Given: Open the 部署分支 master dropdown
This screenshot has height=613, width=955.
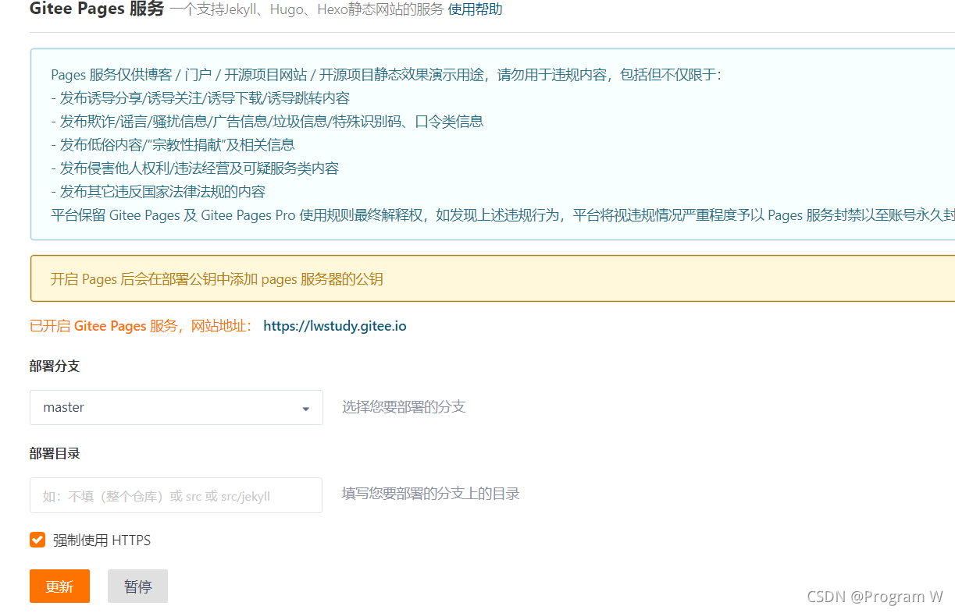Looking at the screenshot, I should point(176,407).
